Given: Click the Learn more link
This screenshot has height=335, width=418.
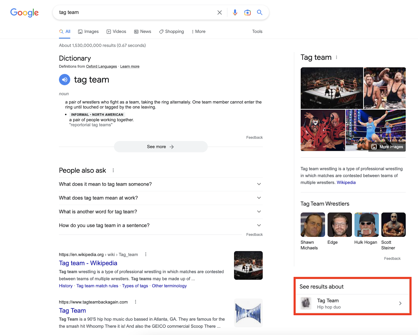Looking at the screenshot, I should 130,67.
